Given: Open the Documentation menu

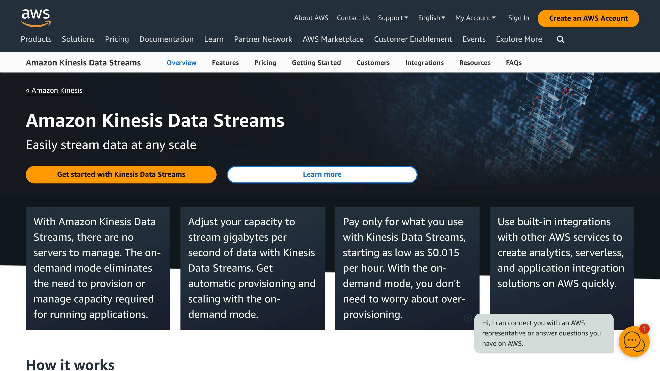Looking at the screenshot, I should (166, 39).
